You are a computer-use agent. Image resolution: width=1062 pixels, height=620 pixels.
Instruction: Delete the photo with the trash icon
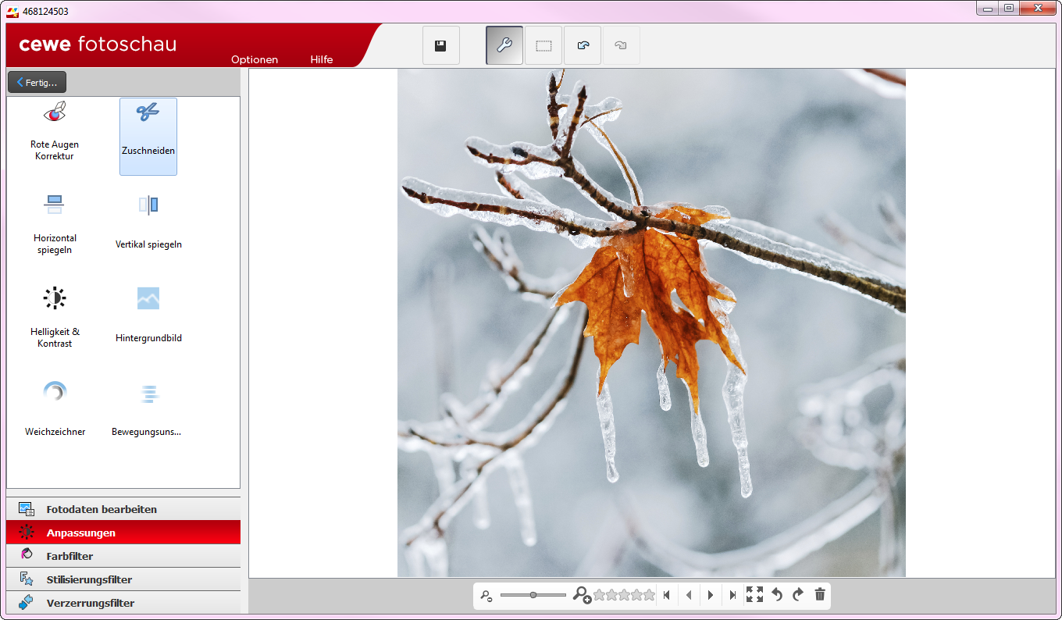[820, 595]
